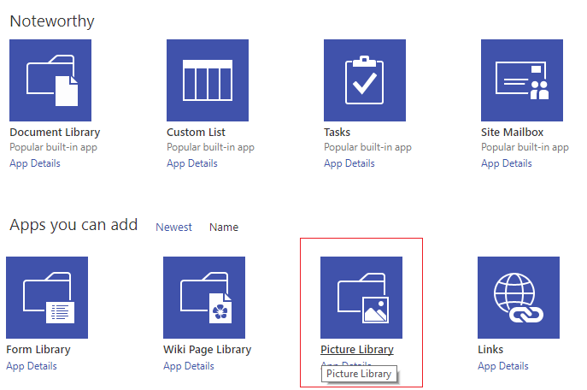Screen dimensions: 587x390
Task: Select the Picture Library tile icon
Action: (x=361, y=298)
